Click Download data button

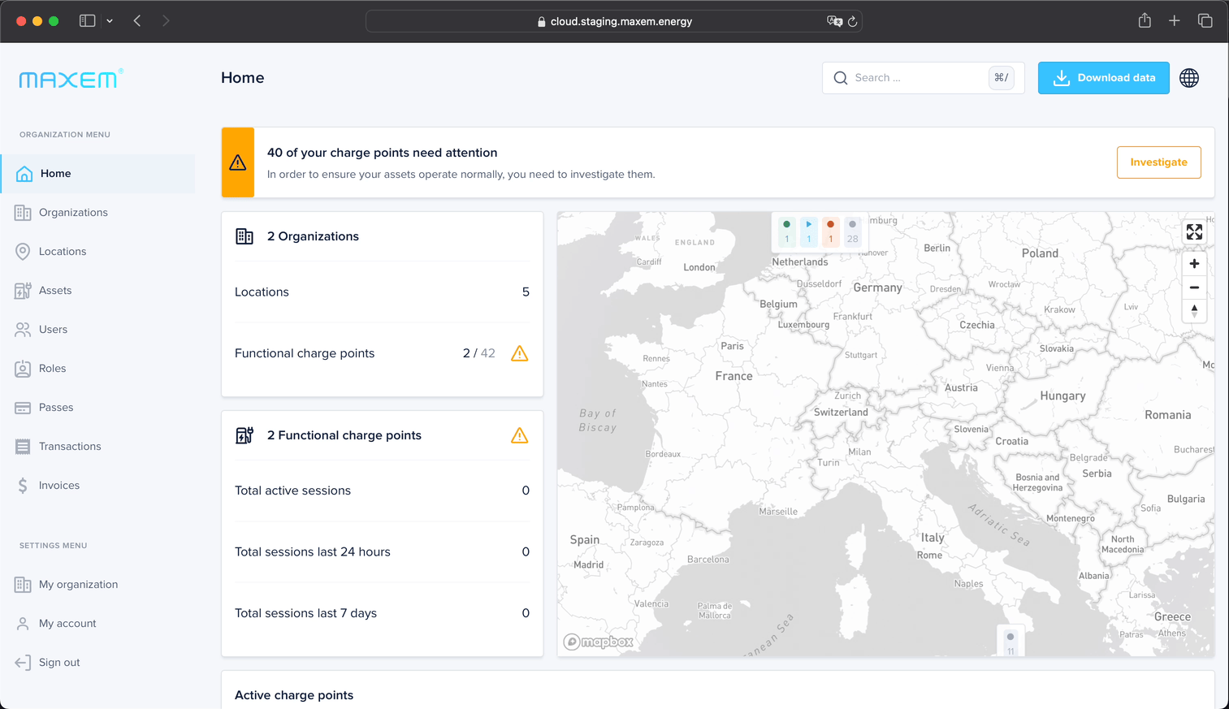pos(1103,78)
